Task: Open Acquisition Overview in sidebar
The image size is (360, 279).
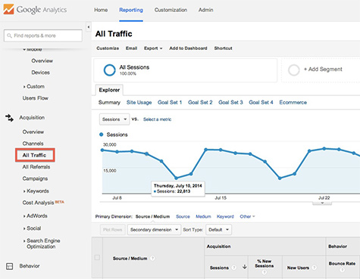Action: point(33,132)
